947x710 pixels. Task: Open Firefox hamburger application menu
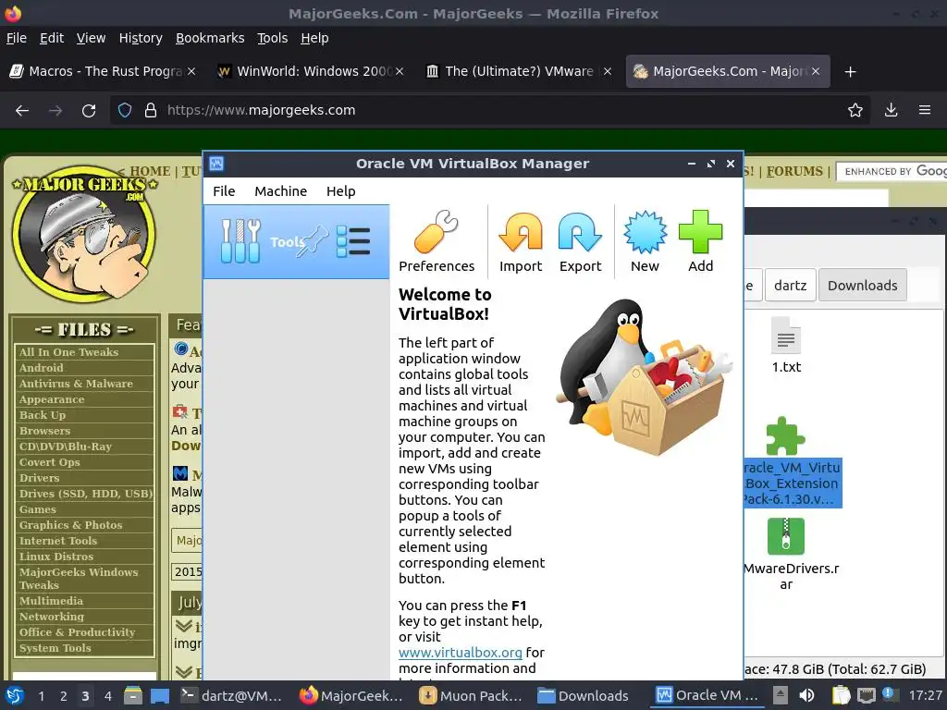925,111
